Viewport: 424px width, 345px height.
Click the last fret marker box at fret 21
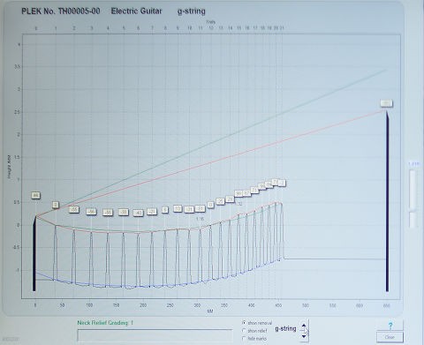point(282,183)
